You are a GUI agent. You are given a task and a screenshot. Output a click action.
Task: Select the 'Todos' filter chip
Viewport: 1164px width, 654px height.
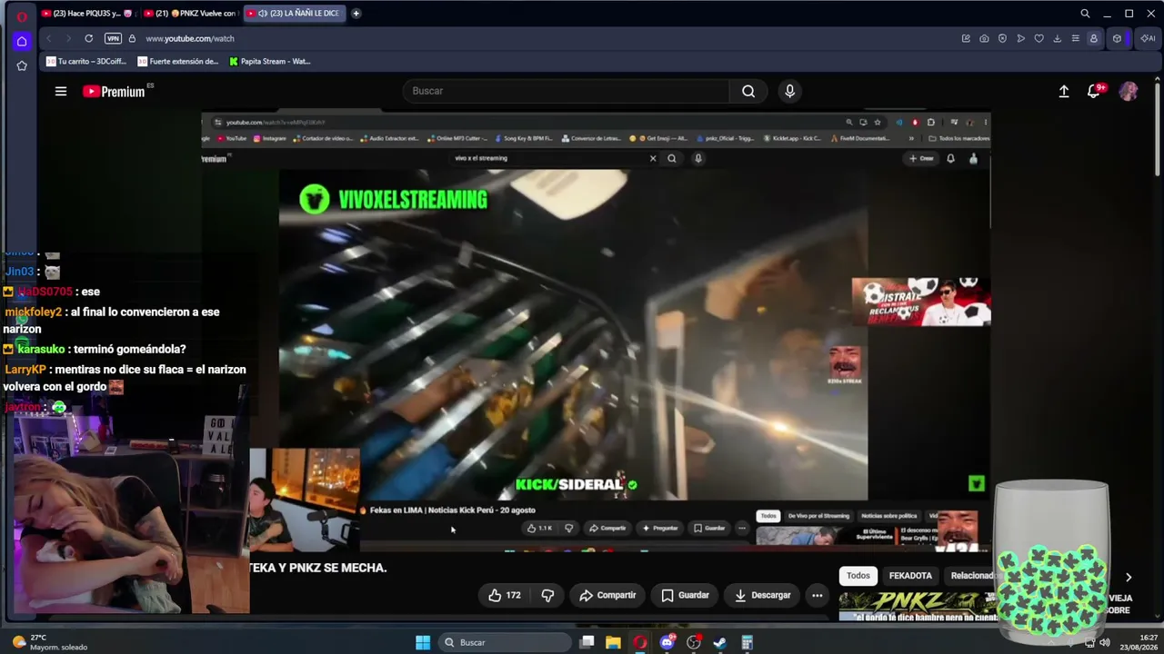[x=858, y=575]
